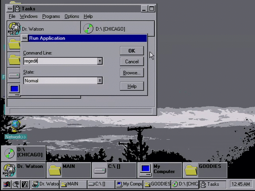Switch to Dr. Watson taskbar button
Viewport: 255px width, 191px height.
coord(45,184)
